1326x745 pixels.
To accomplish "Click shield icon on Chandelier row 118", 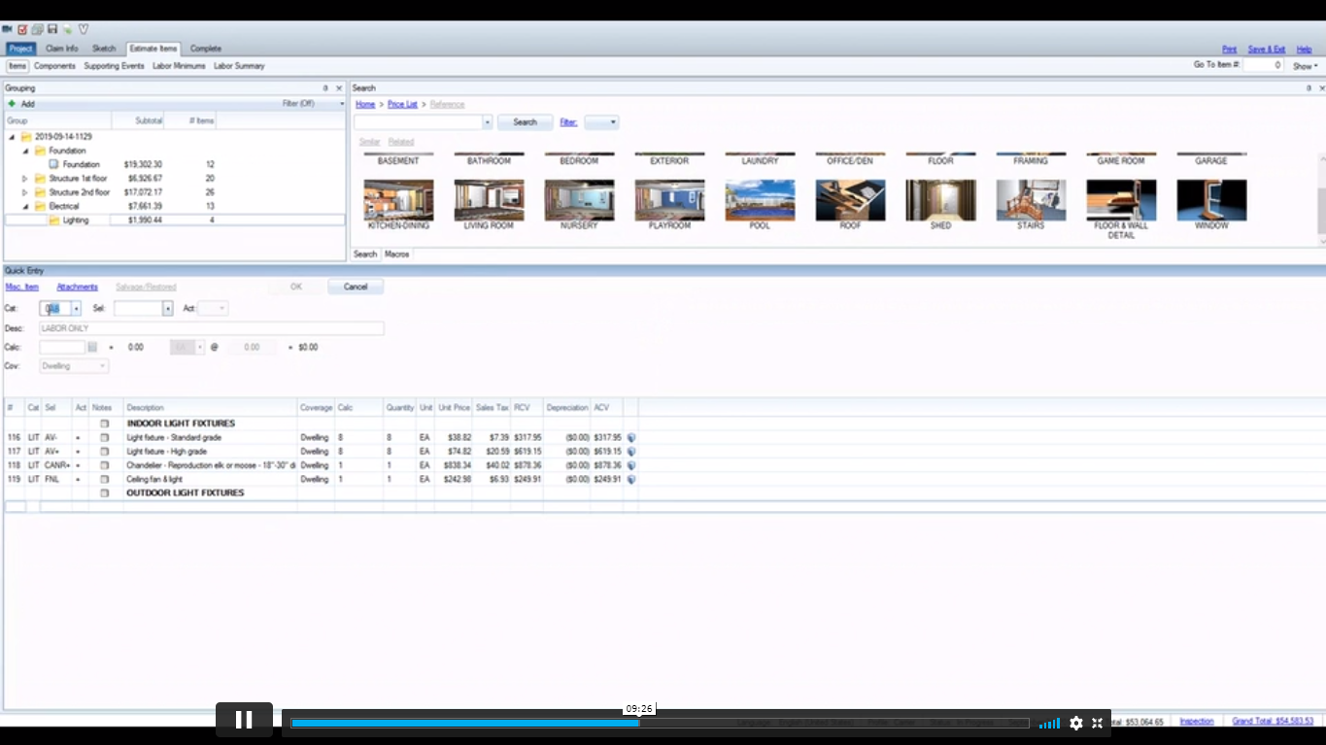I will coord(631,465).
